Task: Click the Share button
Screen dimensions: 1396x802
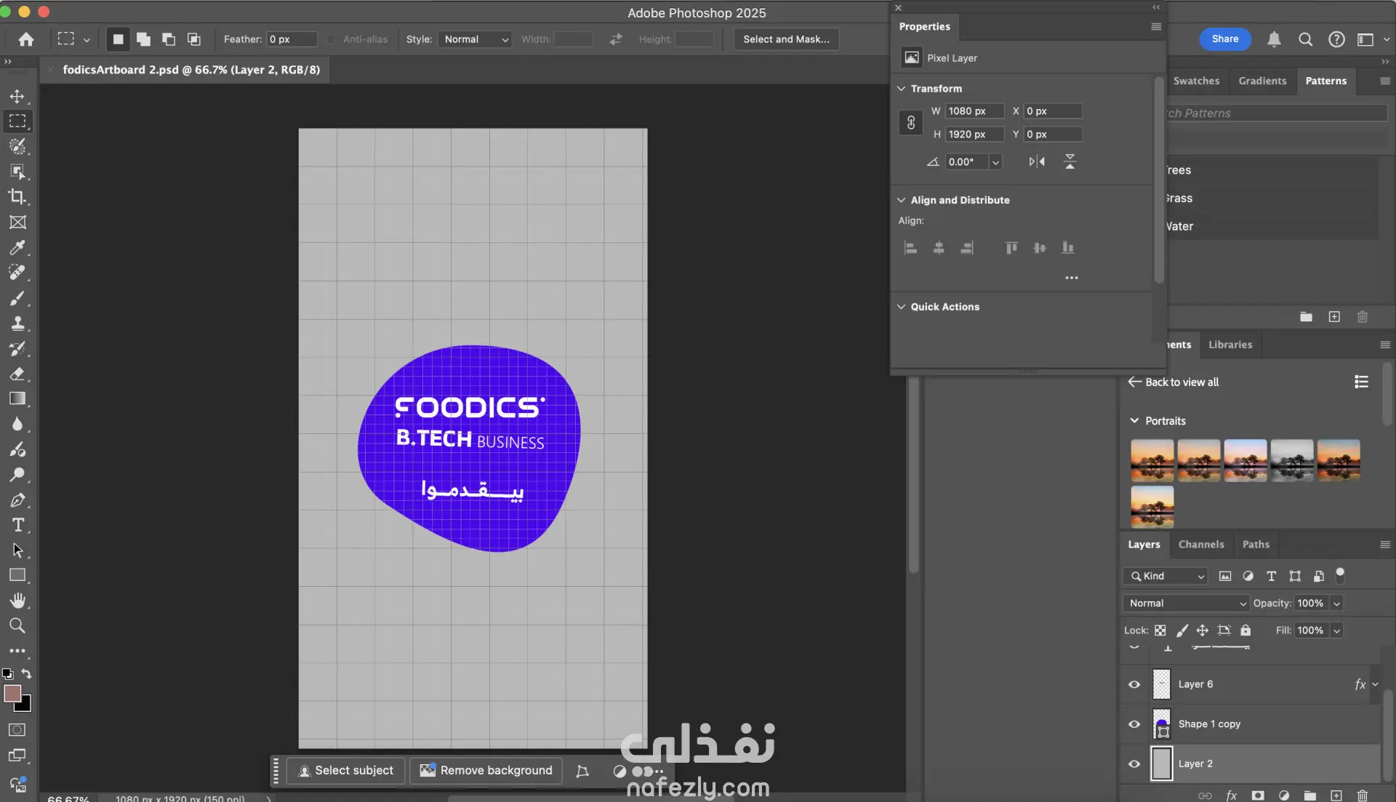Action: [x=1225, y=39]
